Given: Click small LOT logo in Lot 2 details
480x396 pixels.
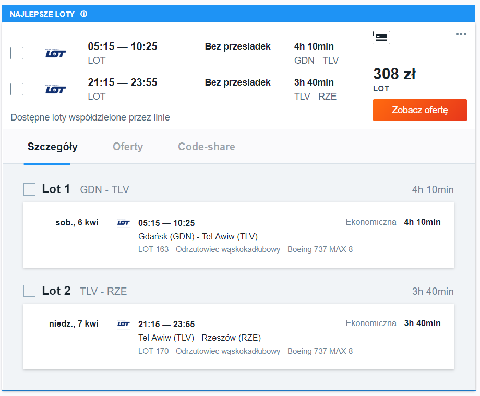Looking at the screenshot, I should pos(124,324).
